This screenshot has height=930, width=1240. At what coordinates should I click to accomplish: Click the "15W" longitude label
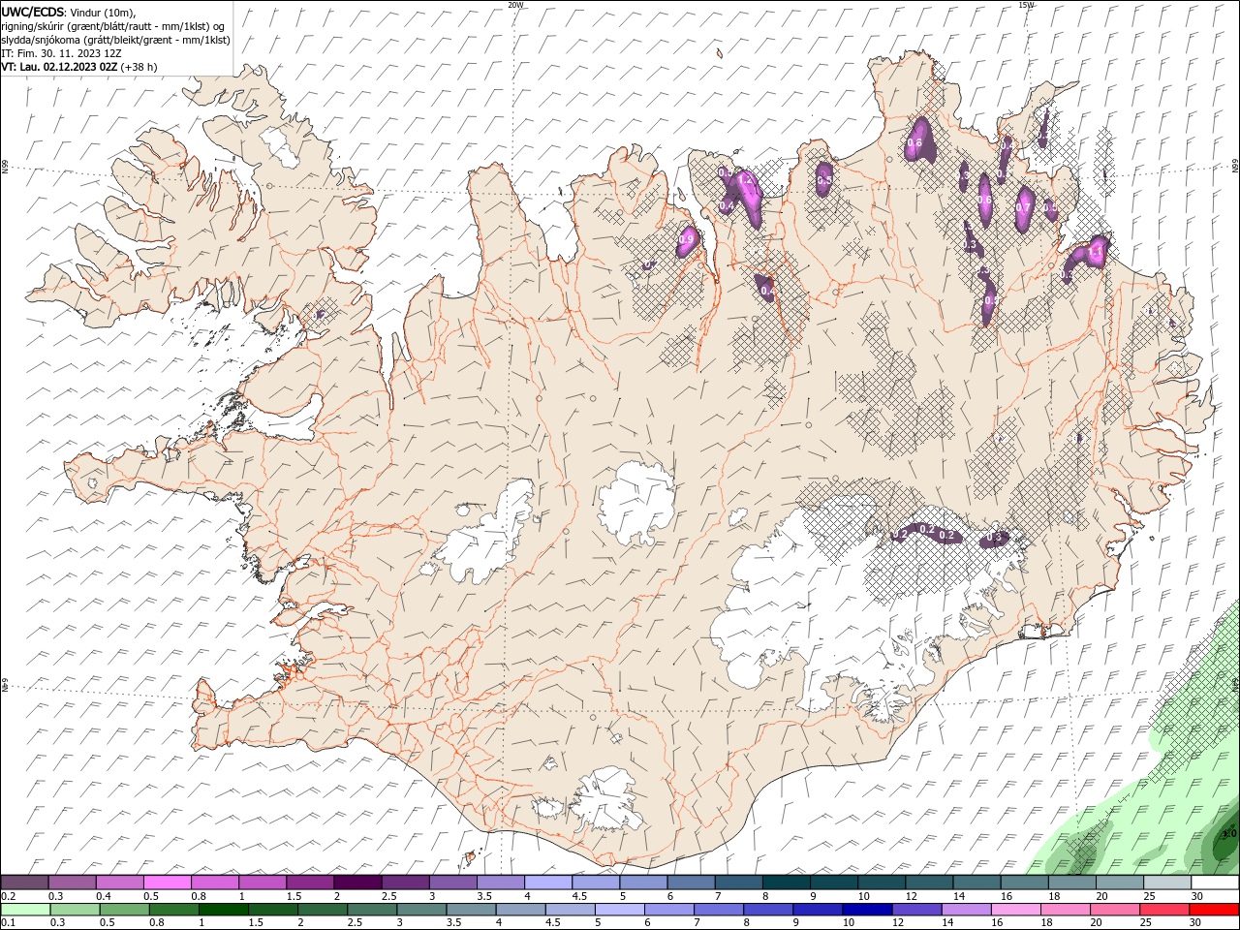(x=1026, y=5)
